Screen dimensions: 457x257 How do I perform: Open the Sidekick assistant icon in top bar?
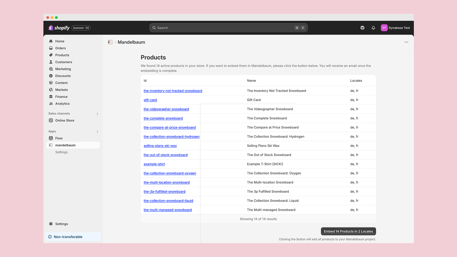tap(362, 28)
